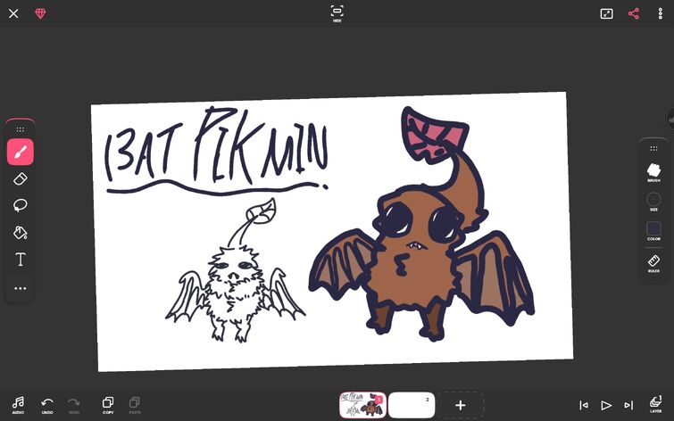Image resolution: width=674 pixels, height=421 pixels.
Task: Select the Fill bucket tool
Action: 21,233
